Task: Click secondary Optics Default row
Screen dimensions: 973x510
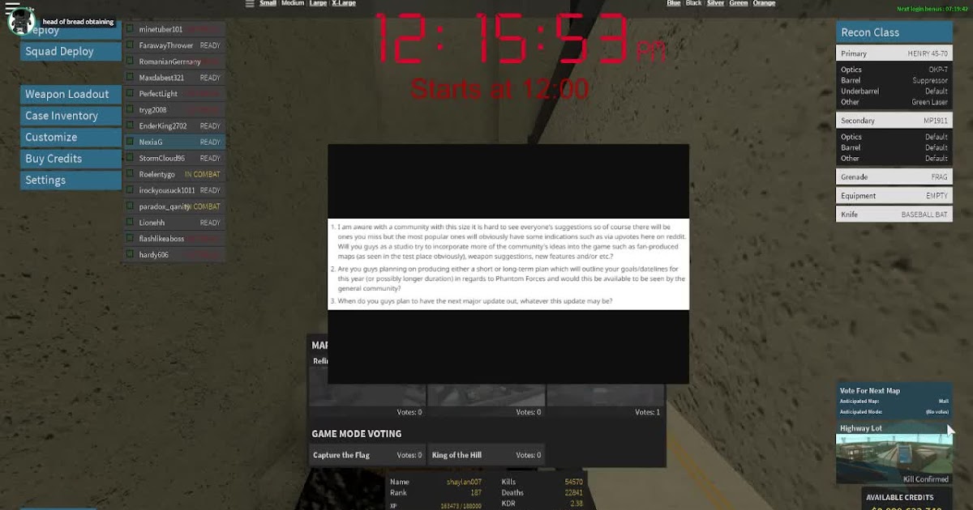Action: coord(894,137)
